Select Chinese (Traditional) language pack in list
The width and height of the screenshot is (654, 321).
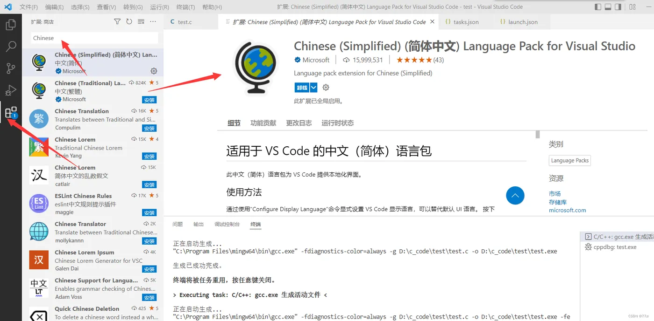click(x=92, y=91)
